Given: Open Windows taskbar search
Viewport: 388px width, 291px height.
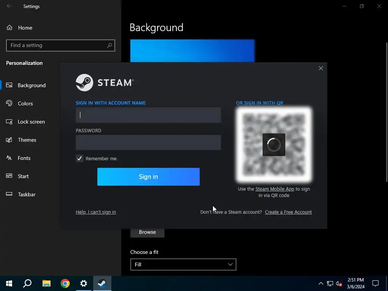Looking at the screenshot, I should (27, 283).
